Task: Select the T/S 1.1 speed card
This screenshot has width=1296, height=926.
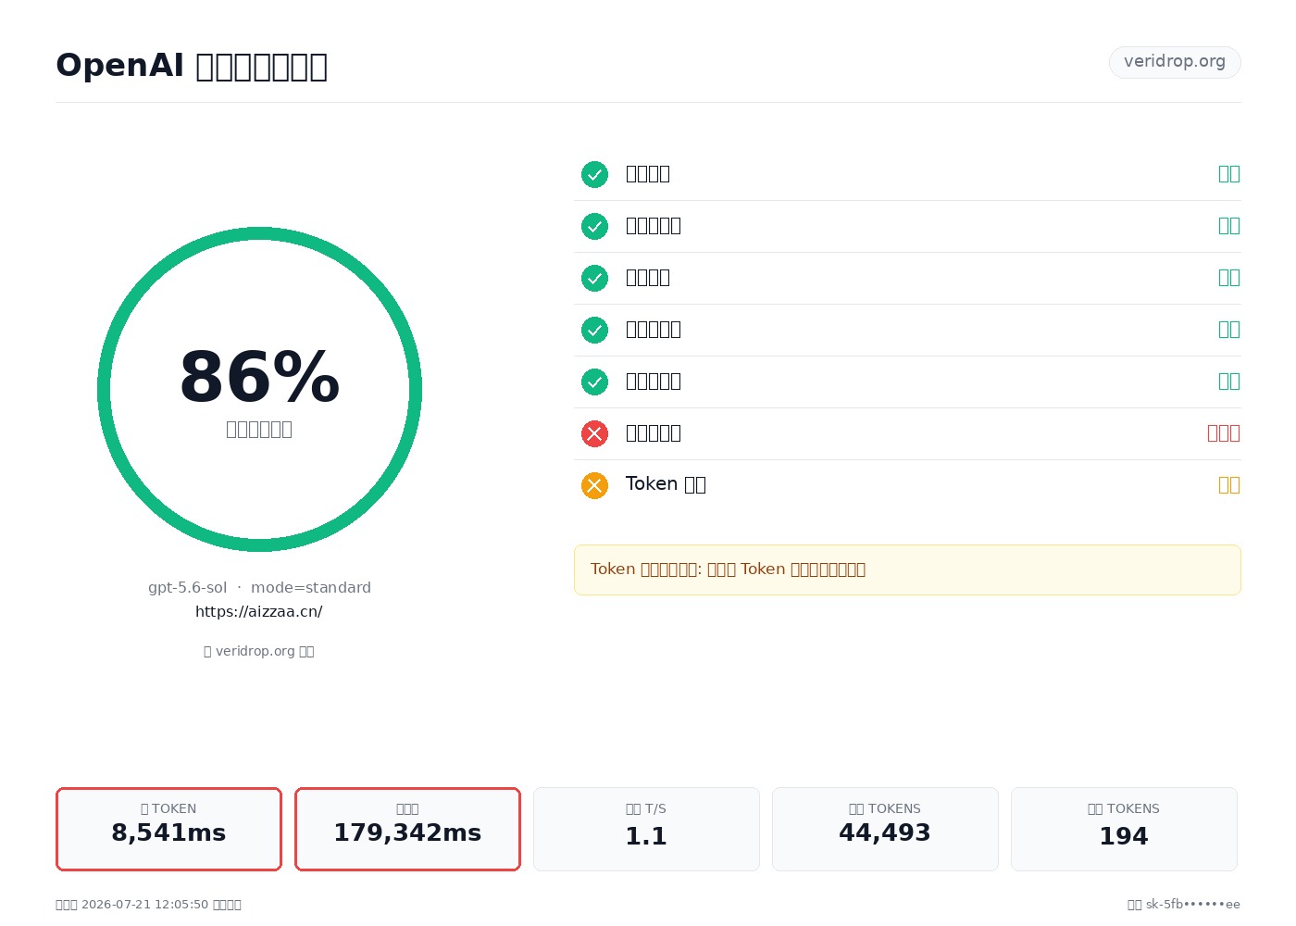Action: 646,829
